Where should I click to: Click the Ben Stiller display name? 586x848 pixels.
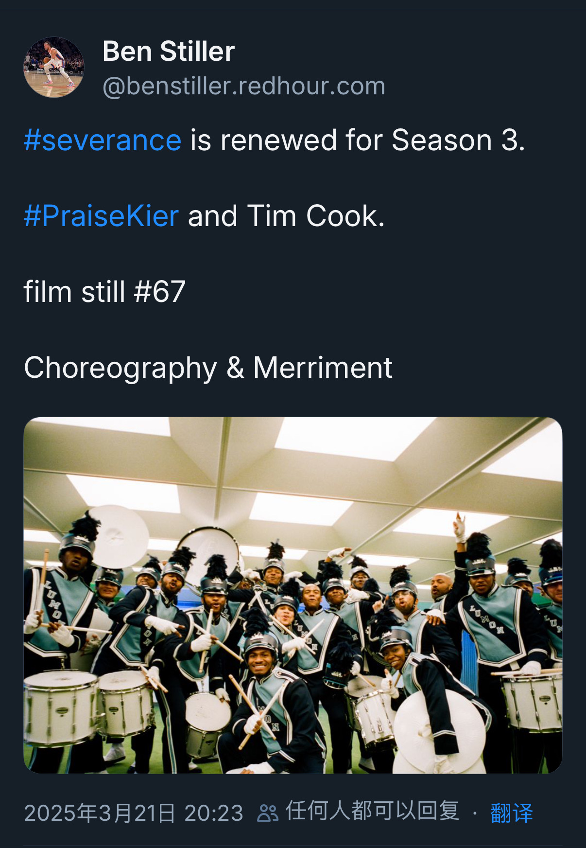169,51
